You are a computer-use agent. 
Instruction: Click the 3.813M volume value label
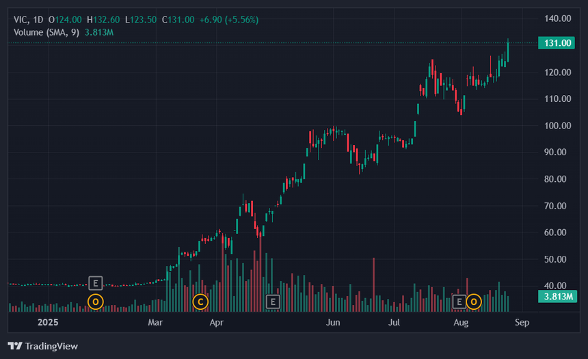558,296
